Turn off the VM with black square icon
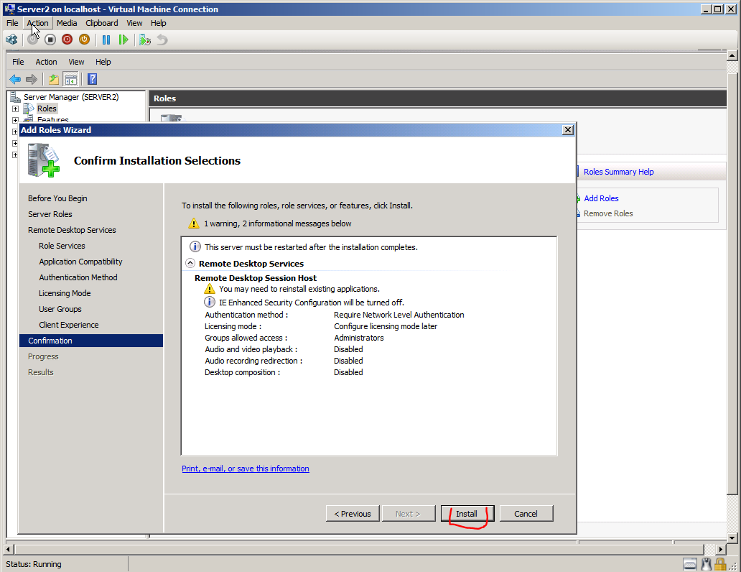Screen dimensions: 741x572 [50, 40]
